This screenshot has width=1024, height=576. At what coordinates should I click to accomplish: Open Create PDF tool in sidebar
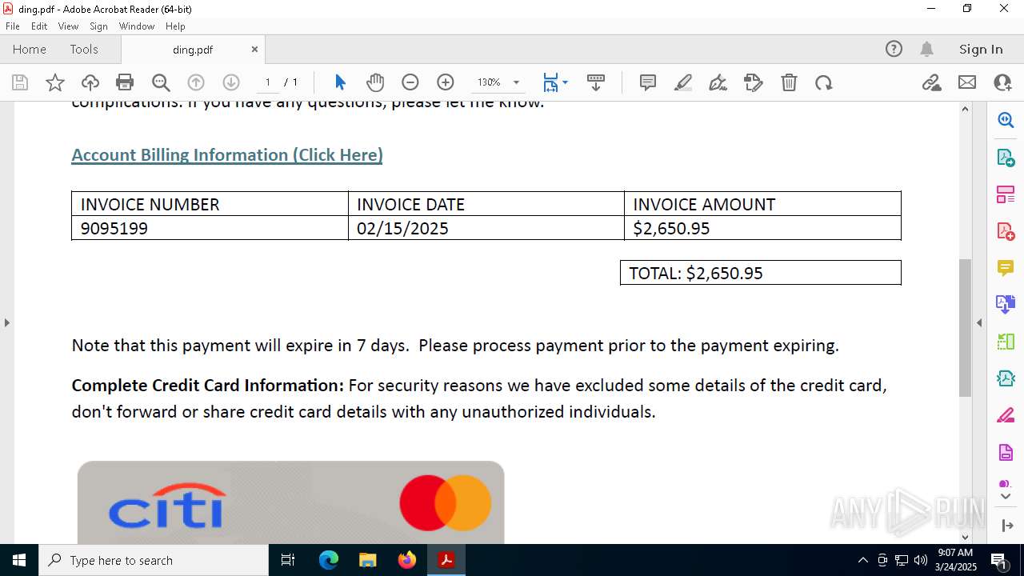pos(1006,231)
